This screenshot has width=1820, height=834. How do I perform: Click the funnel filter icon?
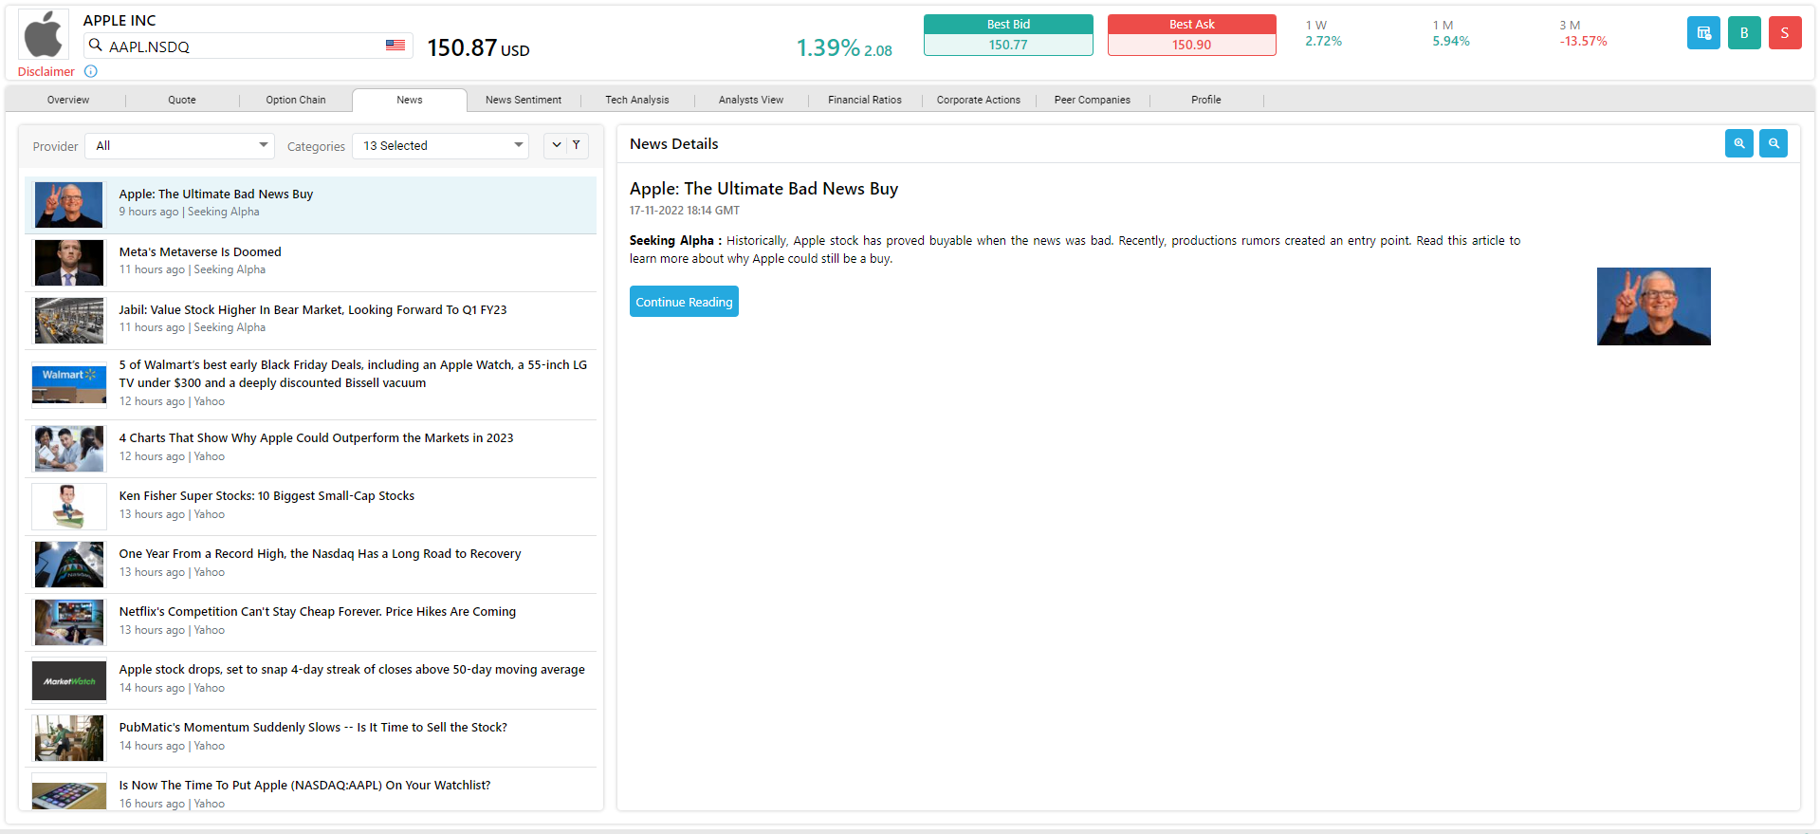click(577, 145)
